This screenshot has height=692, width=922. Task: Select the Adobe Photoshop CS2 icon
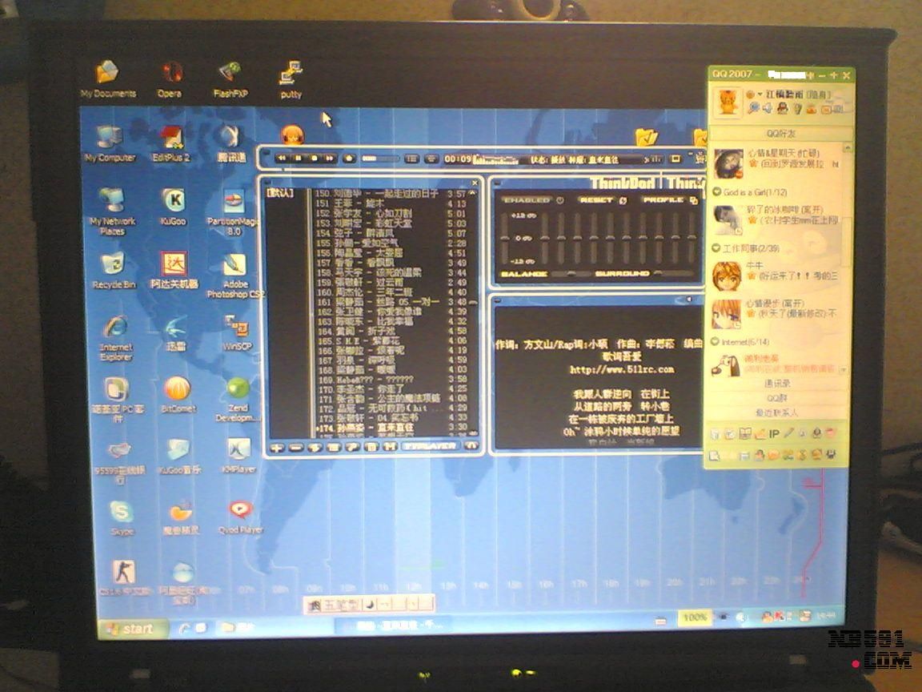[x=235, y=276]
